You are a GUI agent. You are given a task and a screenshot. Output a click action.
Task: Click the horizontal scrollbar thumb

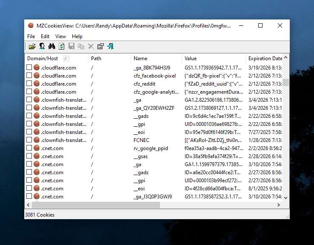tap(96, 205)
